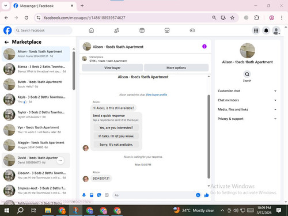
Task: Open the Chrome zoom magnifier icon
Action: (x=214, y=18)
